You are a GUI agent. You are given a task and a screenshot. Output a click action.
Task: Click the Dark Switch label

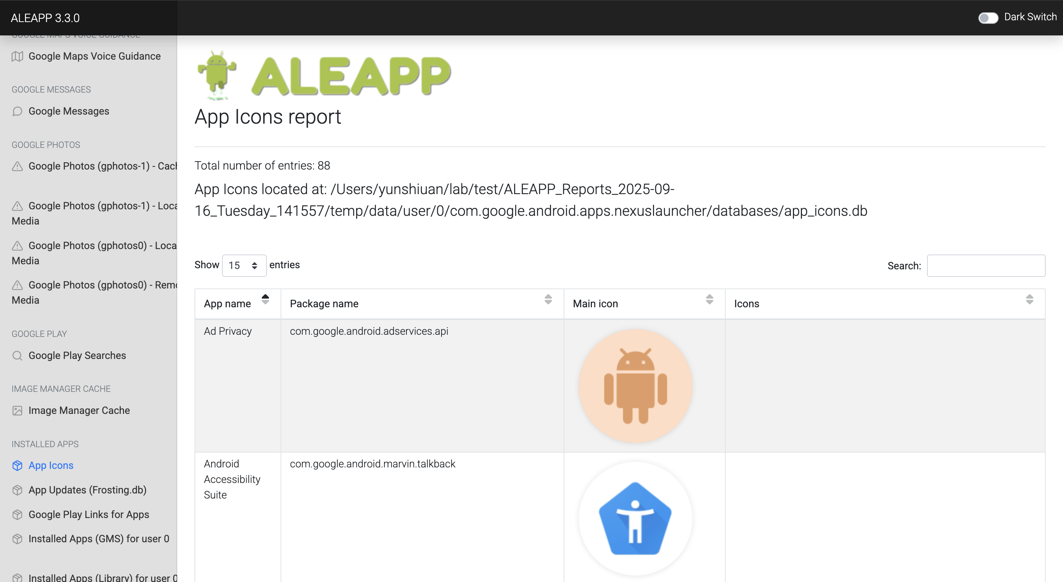click(x=1030, y=17)
